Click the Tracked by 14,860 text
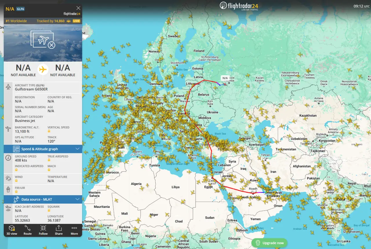 [x=50, y=21]
